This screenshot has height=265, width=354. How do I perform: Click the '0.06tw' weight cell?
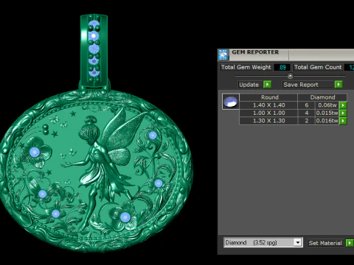pyautogui.click(x=327, y=105)
